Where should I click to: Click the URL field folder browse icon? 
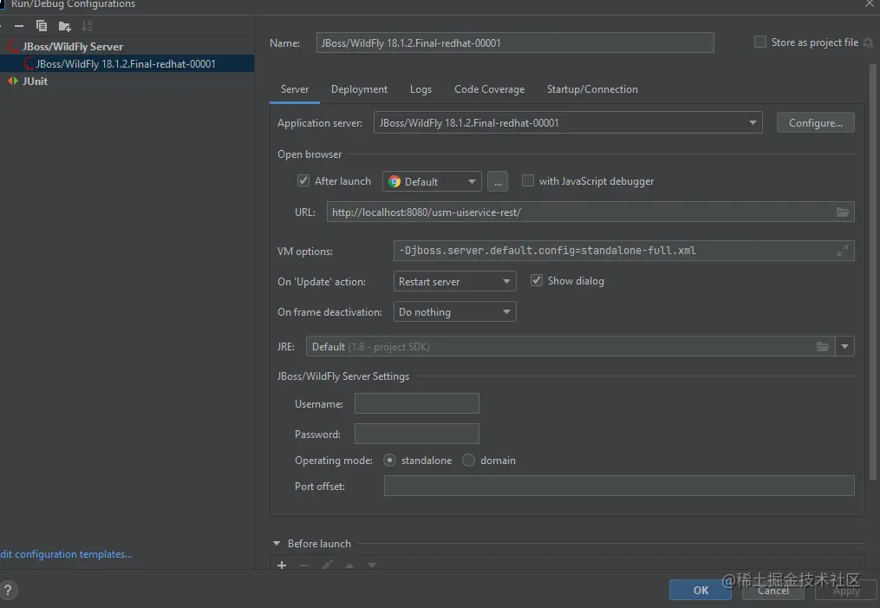pos(843,212)
